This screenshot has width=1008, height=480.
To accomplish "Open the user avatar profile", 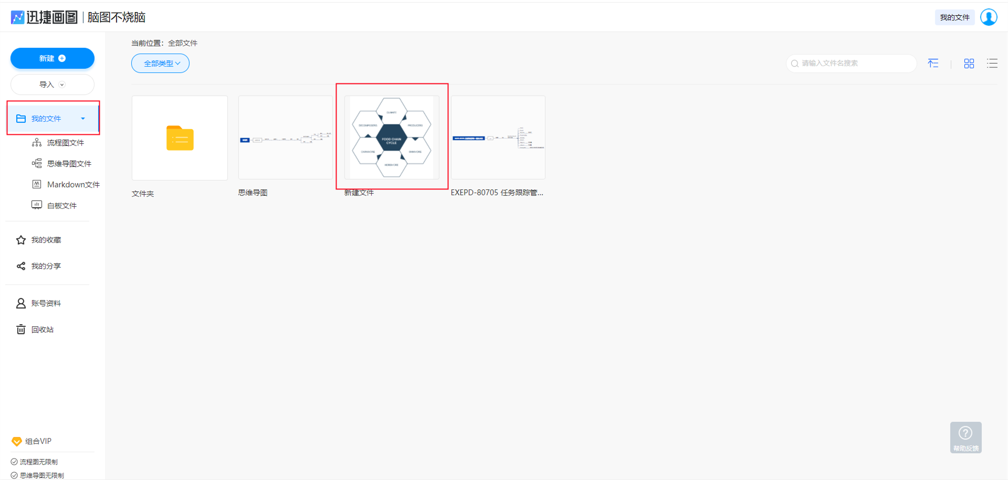I will pyautogui.click(x=989, y=17).
